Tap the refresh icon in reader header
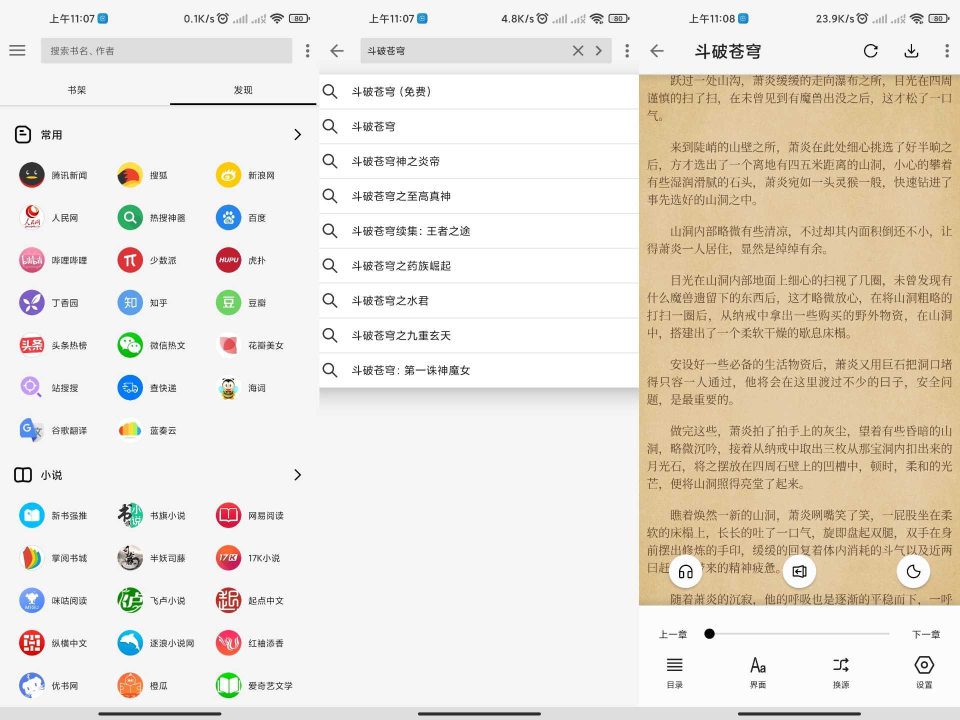The height and width of the screenshot is (720, 960). point(870,50)
